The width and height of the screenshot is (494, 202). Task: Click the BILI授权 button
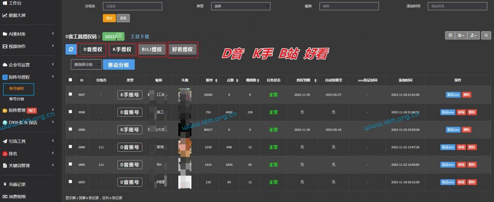point(152,49)
